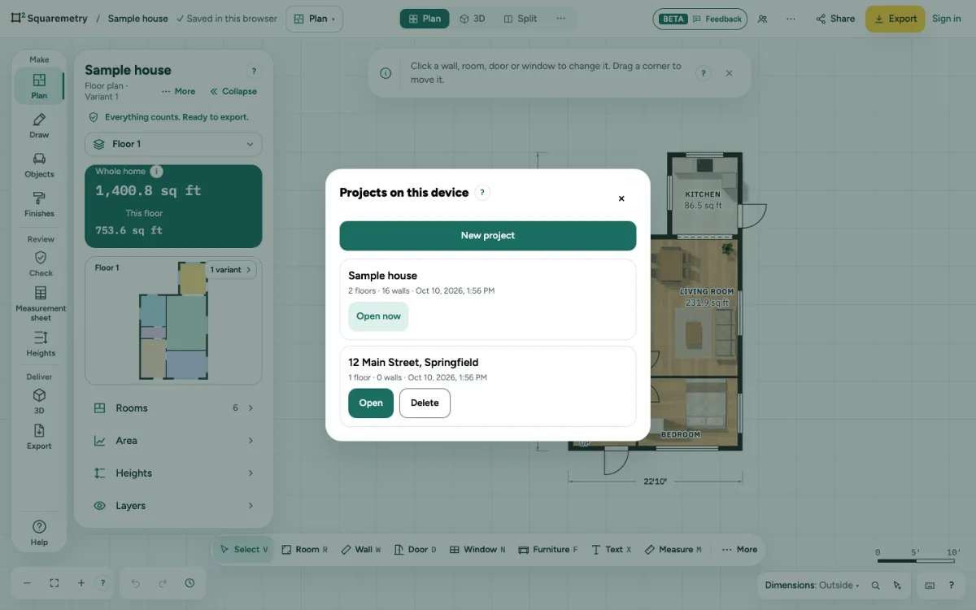Open the Export icon in left sidebar
This screenshot has height=610, width=976.
[39, 437]
